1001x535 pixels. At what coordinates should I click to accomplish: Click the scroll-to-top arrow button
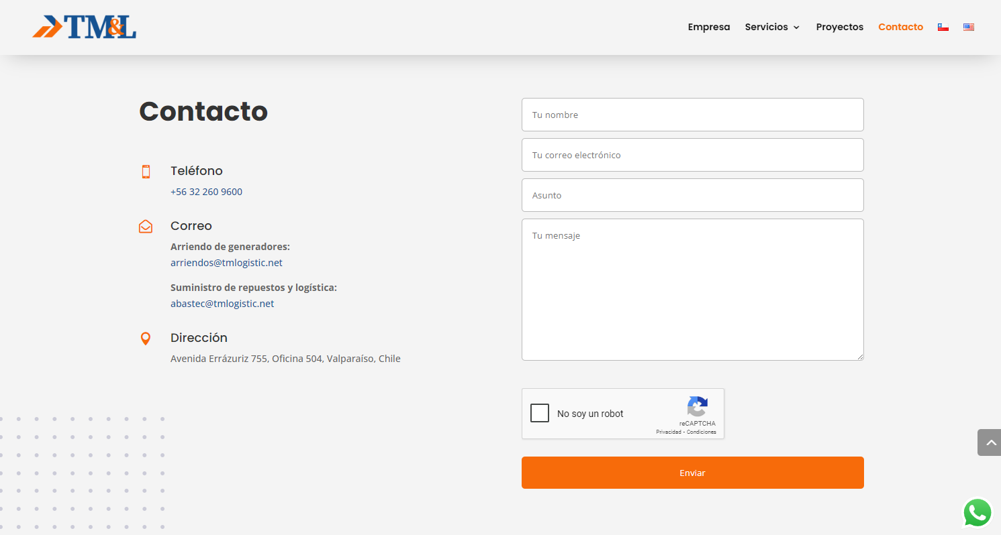tap(990, 442)
